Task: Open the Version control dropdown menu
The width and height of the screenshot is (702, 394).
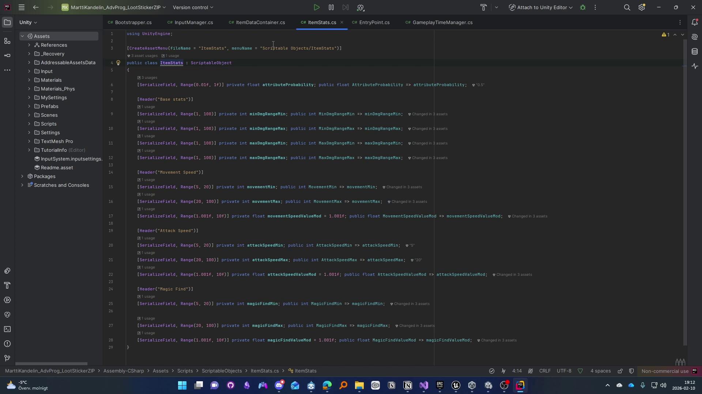Action: [193, 7]
